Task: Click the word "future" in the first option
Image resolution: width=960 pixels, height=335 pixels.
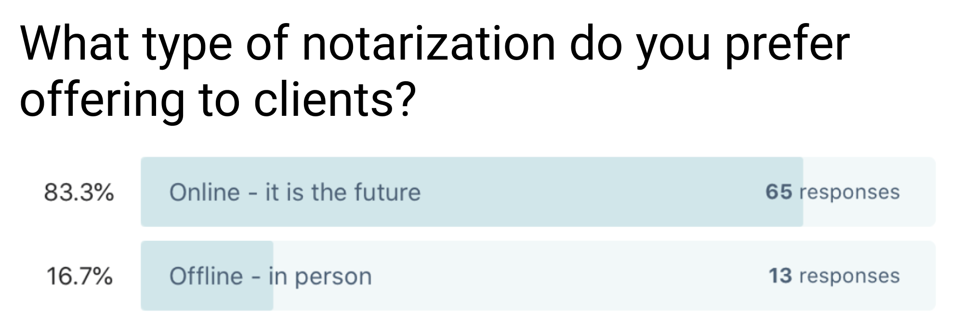Action: pos(387,192)
